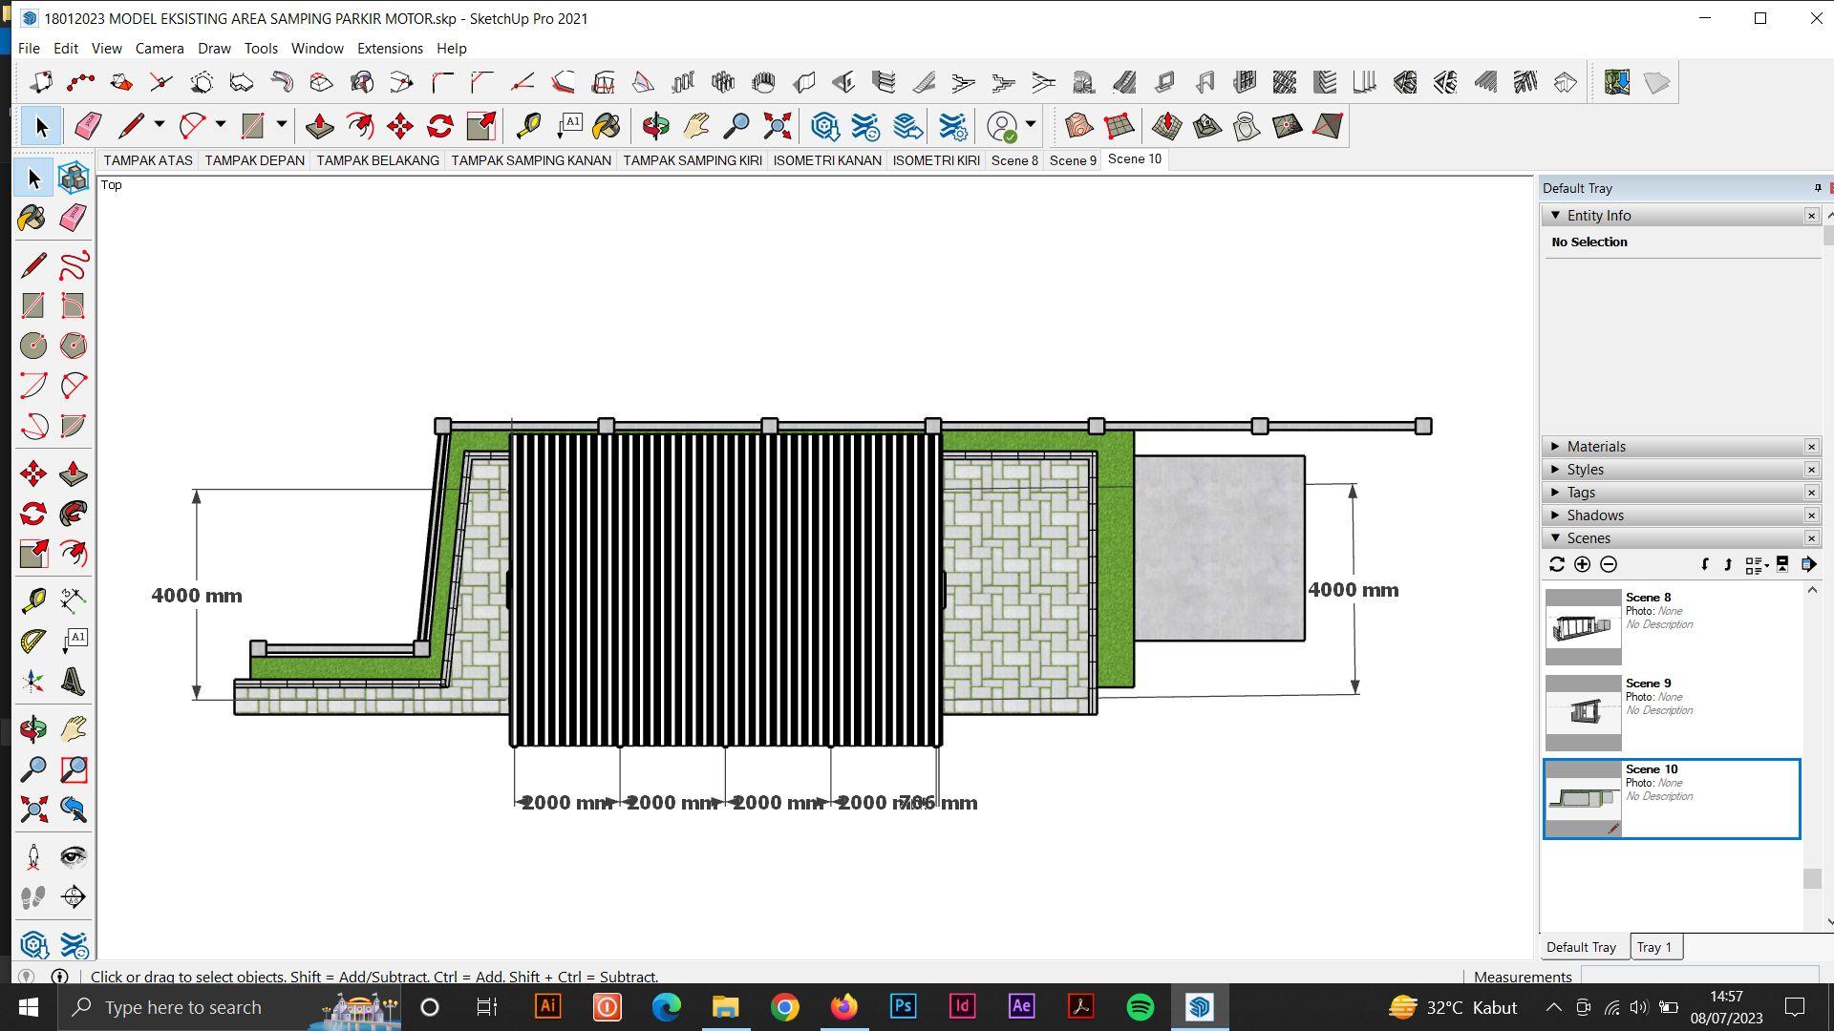Select the Push/Pull tool in top toolbar
Viewport: 1834px width, 1031px height.
[319, 126]
